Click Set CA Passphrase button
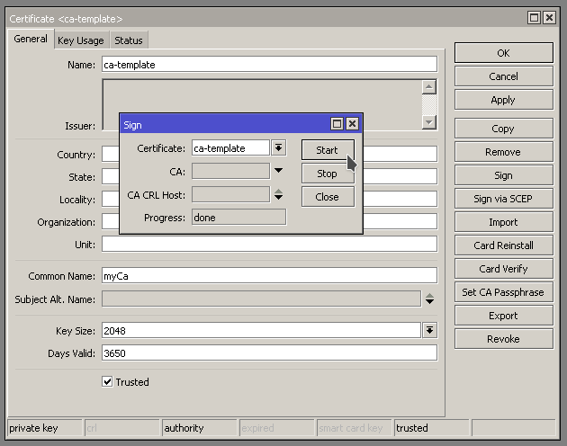 (x=503, y=292)
